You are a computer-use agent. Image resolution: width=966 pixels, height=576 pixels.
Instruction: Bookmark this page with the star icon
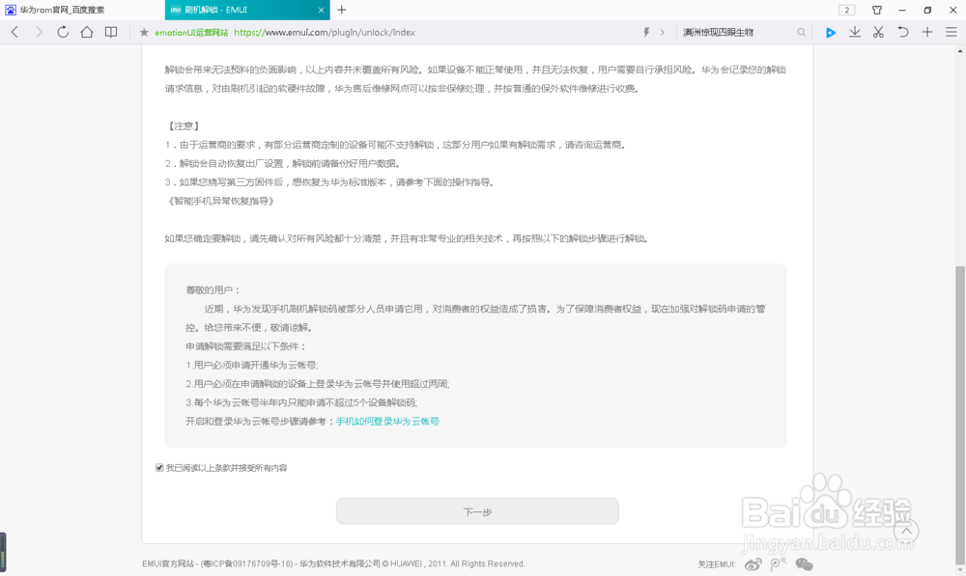tap(144, 32)
